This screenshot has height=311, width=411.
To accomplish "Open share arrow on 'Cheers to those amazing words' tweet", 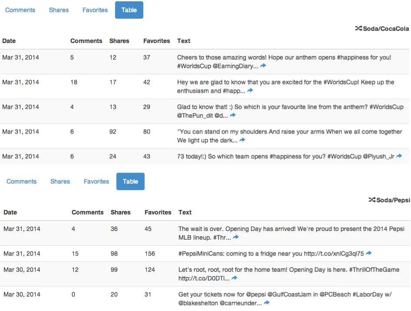I will 263,66.
